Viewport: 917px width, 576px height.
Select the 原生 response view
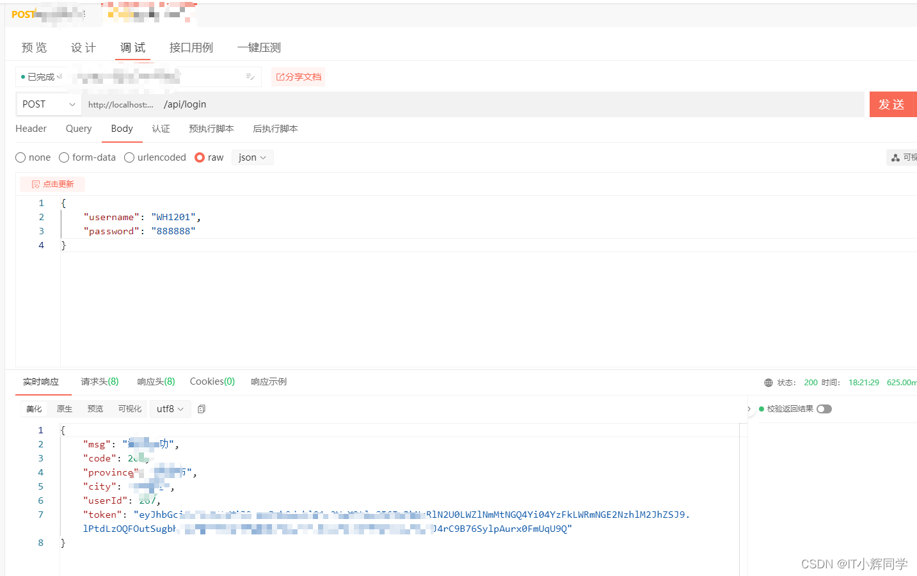coord(65,409)
